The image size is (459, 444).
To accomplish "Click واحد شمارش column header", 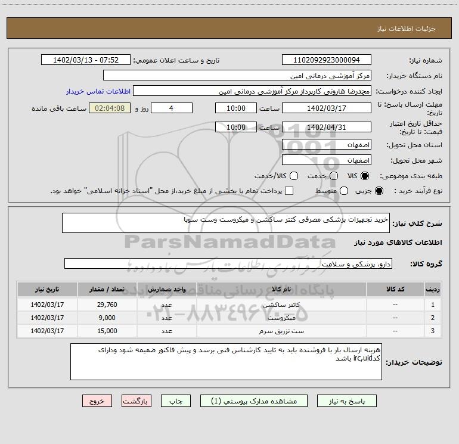I will (166, 290).
